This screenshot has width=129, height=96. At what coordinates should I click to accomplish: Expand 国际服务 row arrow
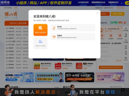click(30, 65)
